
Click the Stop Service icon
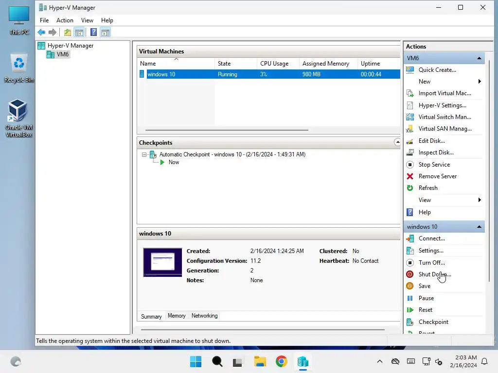pyautogui.click(x=410, y=165)
